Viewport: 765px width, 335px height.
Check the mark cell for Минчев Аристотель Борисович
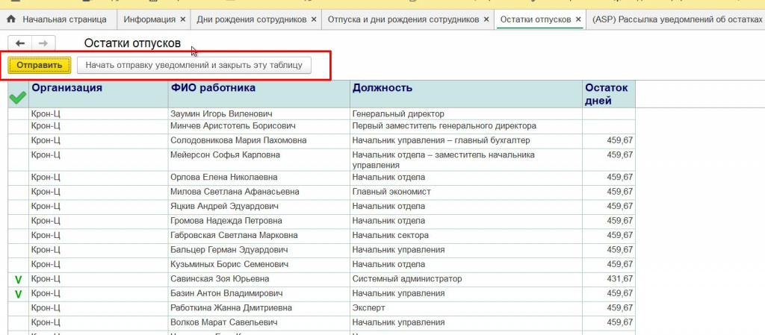click(x=19, y=126)
